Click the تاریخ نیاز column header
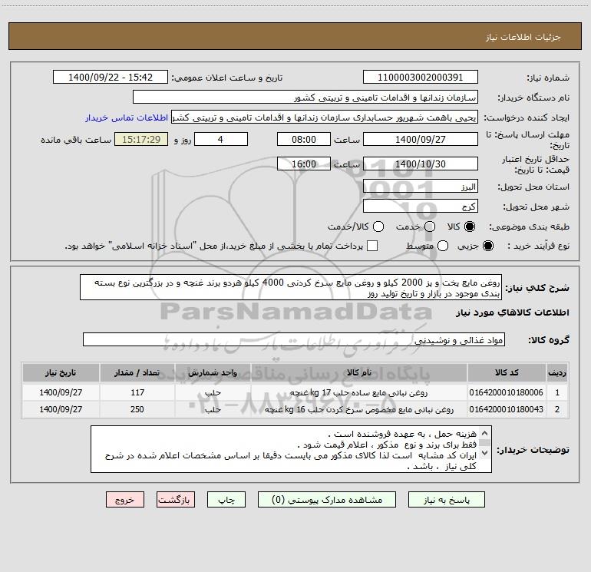 (61, 372)
